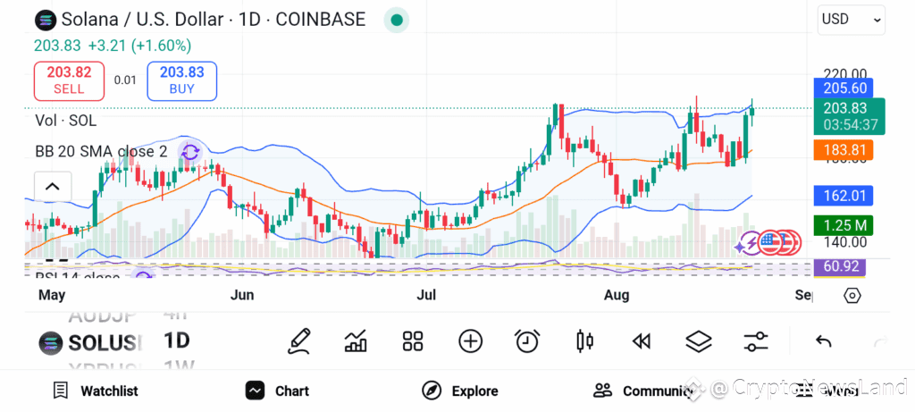Switch to the Explore tab
This screenshot has height=412, width=915.
point(460,391)
